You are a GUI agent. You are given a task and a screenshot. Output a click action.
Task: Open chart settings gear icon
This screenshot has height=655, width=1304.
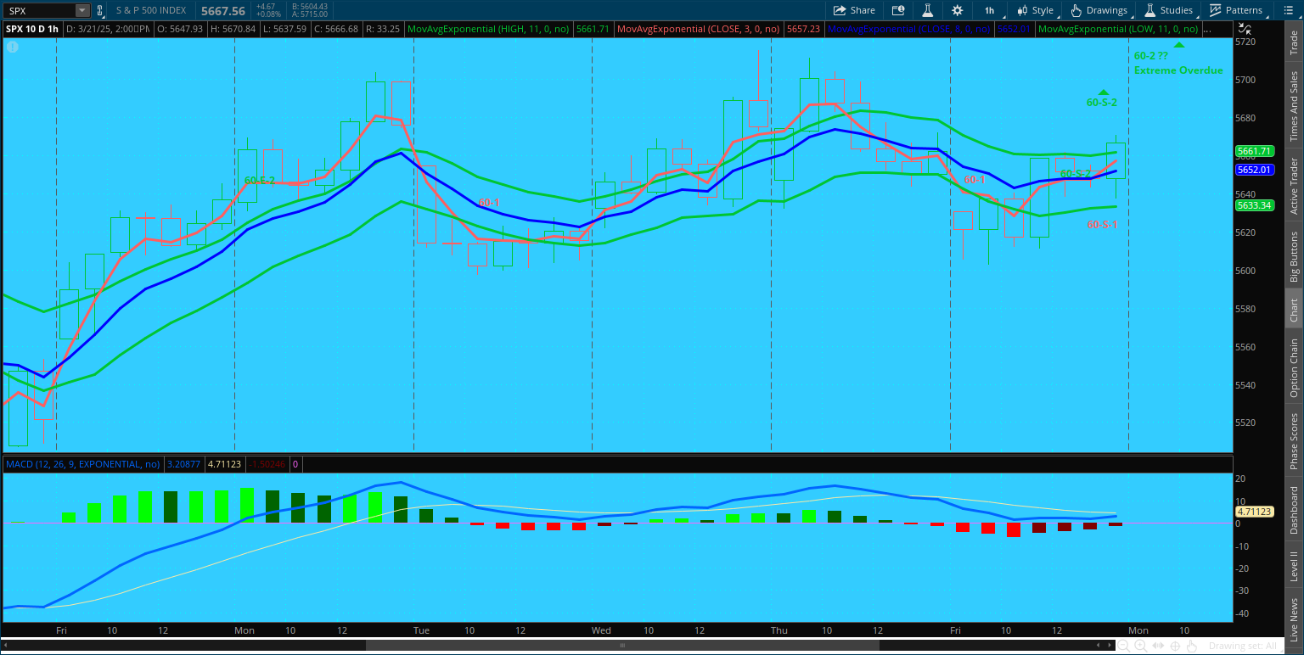(x=958, y=10)
